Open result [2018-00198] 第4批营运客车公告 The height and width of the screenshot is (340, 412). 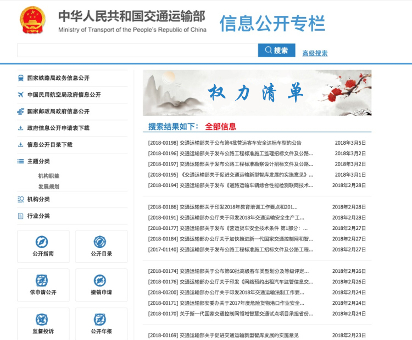225,143
